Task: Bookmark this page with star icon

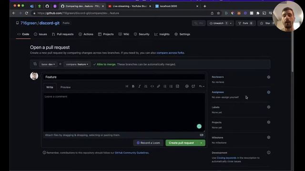Action: click(x=218, y=13)
